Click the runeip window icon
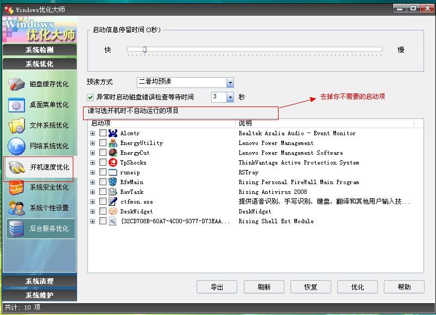 (x=113, y=172)
